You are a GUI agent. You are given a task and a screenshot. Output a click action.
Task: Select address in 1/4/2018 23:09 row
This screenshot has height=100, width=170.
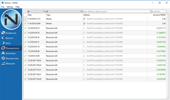point(105,56)
